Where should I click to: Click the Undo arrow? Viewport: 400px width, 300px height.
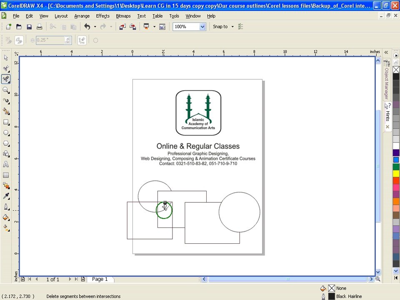point(87,27)
